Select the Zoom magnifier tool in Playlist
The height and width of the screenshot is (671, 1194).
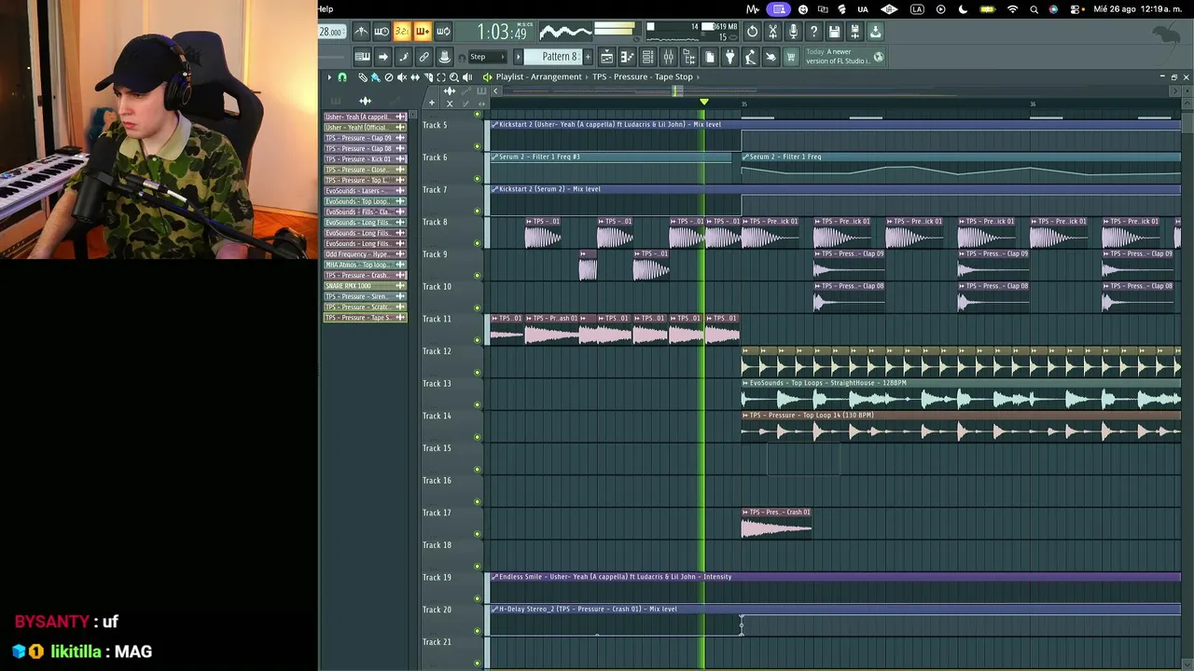(x=454, y=77)
